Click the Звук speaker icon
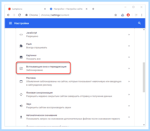The width and height of the screenshot is (150, 131). pyautogui.click(x=21, y=106)
